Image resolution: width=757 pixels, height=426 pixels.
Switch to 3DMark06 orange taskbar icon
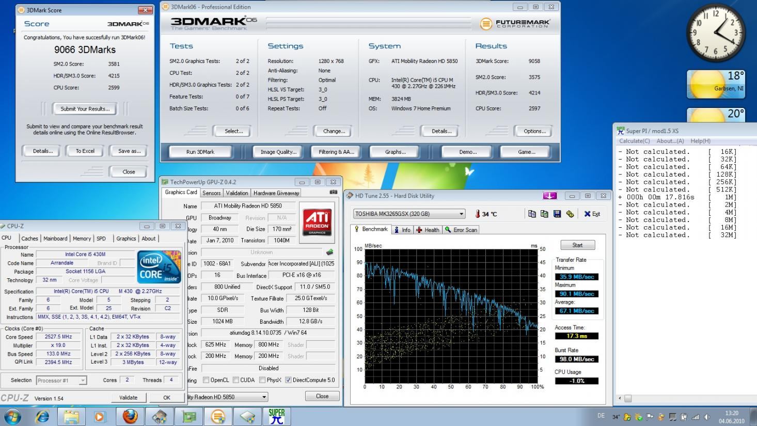tap(218, 416)
